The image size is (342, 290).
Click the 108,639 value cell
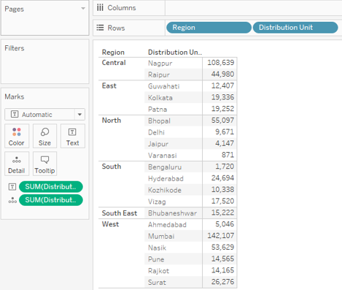[x=221, y=63]
